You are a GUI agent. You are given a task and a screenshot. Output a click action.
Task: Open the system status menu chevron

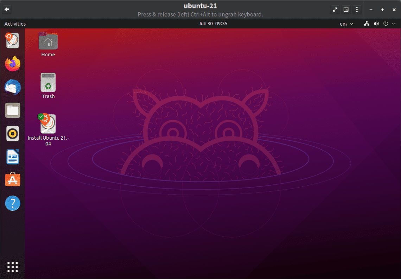[x=394, y=24]
